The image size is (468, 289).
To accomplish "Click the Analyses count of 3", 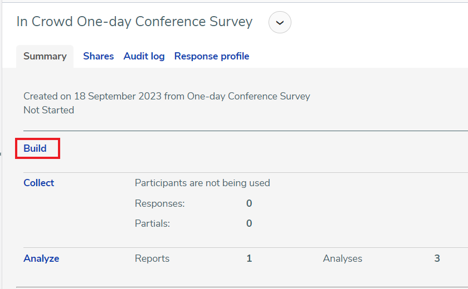I will (x=437, y=258).
